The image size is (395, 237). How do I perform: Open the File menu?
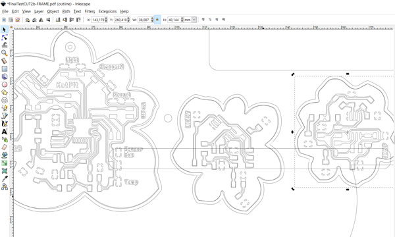click(x=5, y=11)
